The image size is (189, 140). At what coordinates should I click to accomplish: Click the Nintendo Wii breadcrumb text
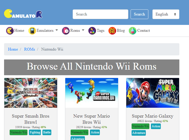pyautogui.click(x=52, y=49)
